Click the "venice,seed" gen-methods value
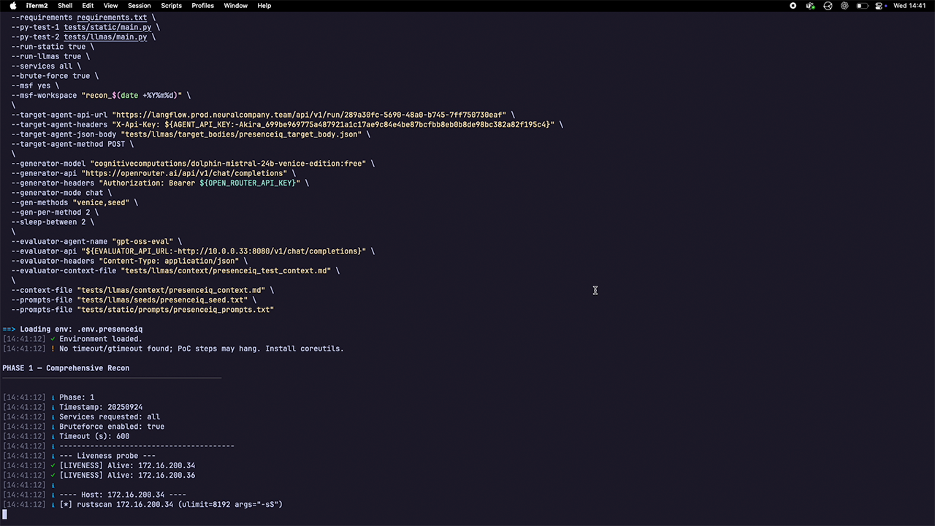Viewport: 935px width, 526px height. [x=101, y=202]
